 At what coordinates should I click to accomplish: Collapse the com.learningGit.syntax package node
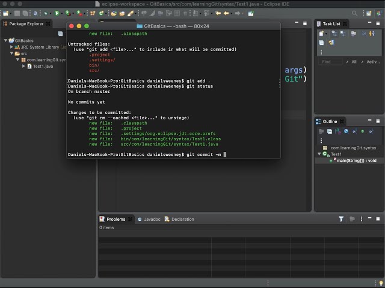coord(17,59)
